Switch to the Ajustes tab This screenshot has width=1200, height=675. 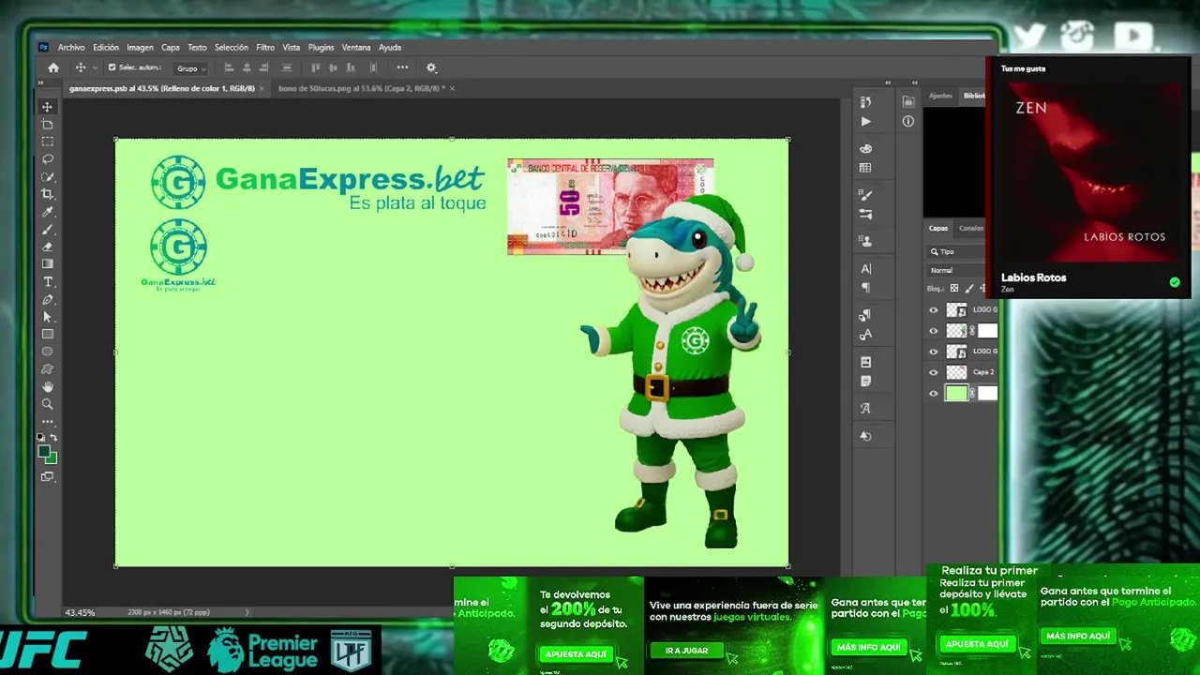point(940,96)
